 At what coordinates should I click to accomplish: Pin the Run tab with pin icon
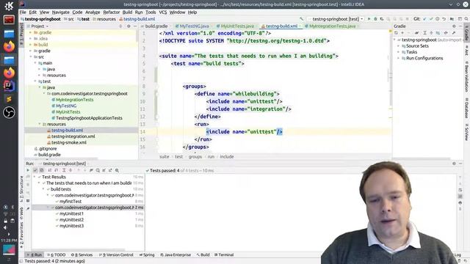28,208
